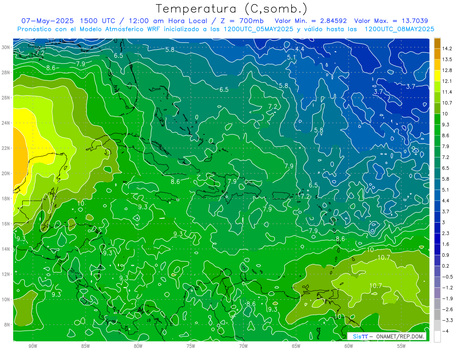Click the "1200UTC_08MAY2025" valid-until time text
This screenshot has height=351, width=455.
pos(399,29)
